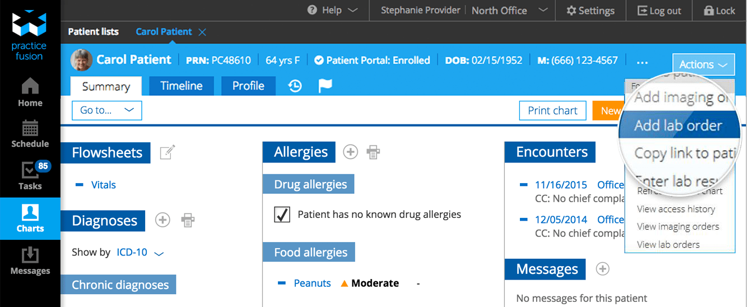
Task: Print the allergies list
Action: [373, 152]
